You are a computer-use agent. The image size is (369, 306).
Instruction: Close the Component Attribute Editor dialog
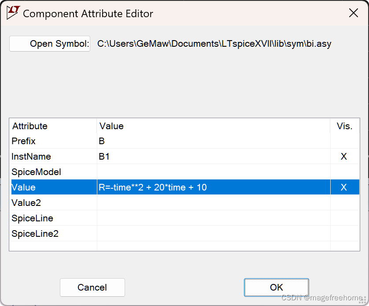point(354,13)
